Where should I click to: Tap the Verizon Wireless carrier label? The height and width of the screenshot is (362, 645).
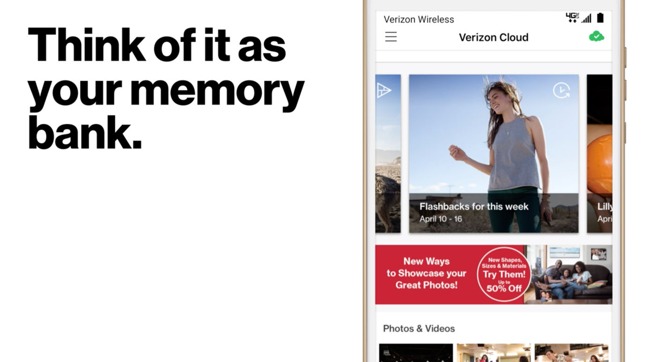(419, 19)
